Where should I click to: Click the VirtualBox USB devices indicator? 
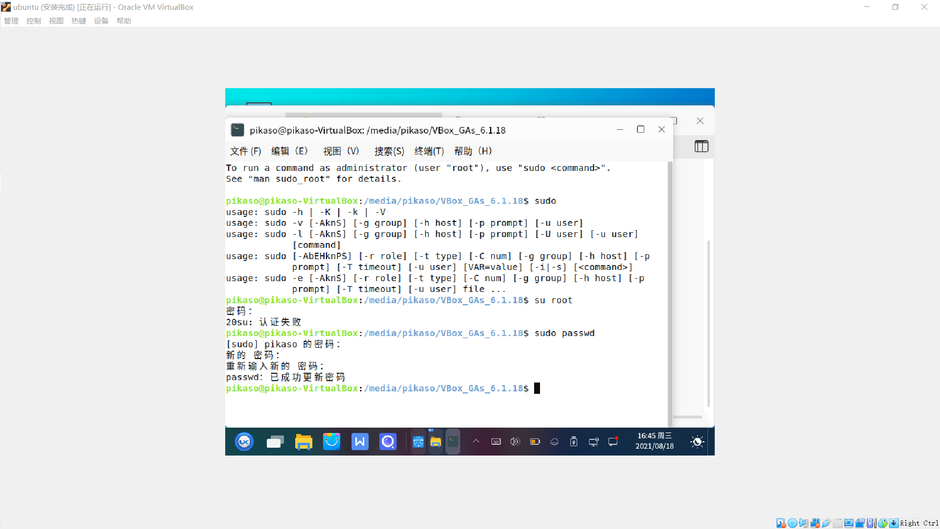pyautogui.click(x=826, y=523)
